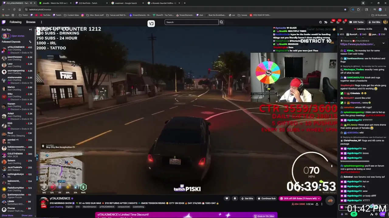Open the pinned YouTube link in chat

(x=357, y=44)
